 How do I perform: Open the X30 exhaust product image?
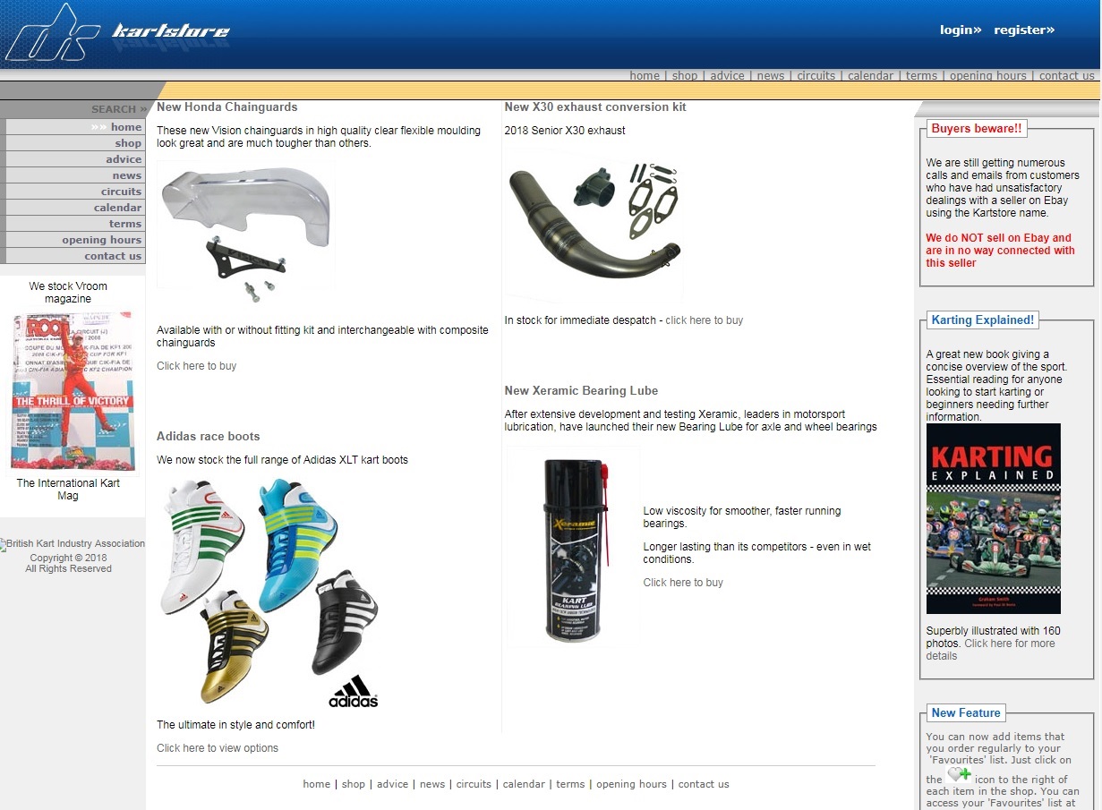[x=594, y=226]
